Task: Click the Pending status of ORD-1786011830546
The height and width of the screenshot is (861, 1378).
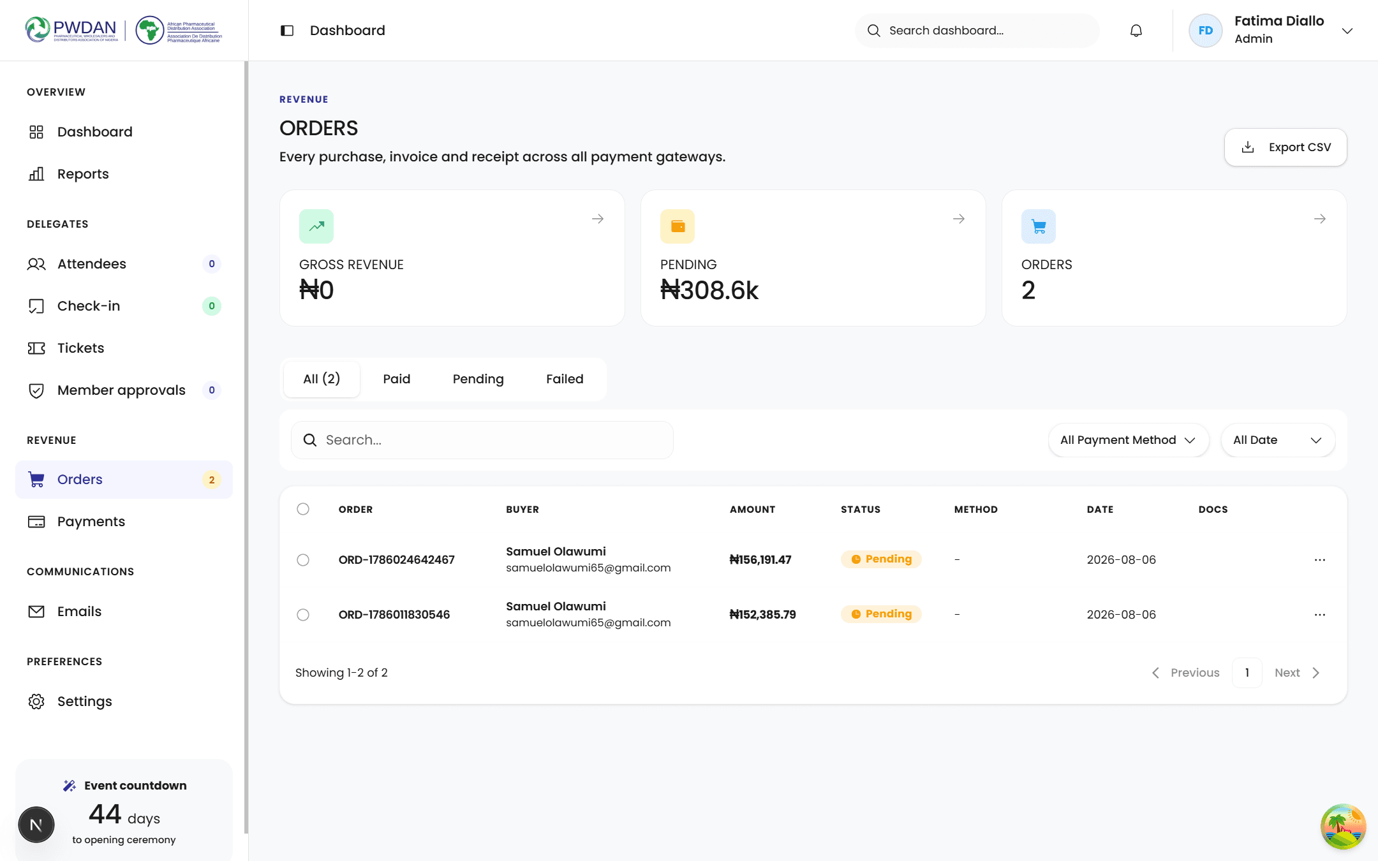Action: point(881,614)
